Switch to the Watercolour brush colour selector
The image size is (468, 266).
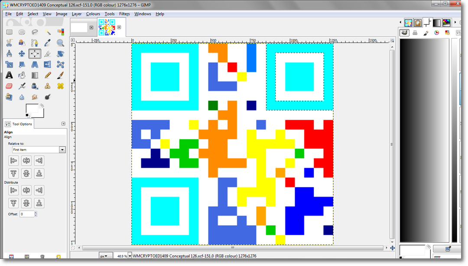coord(426,33)
